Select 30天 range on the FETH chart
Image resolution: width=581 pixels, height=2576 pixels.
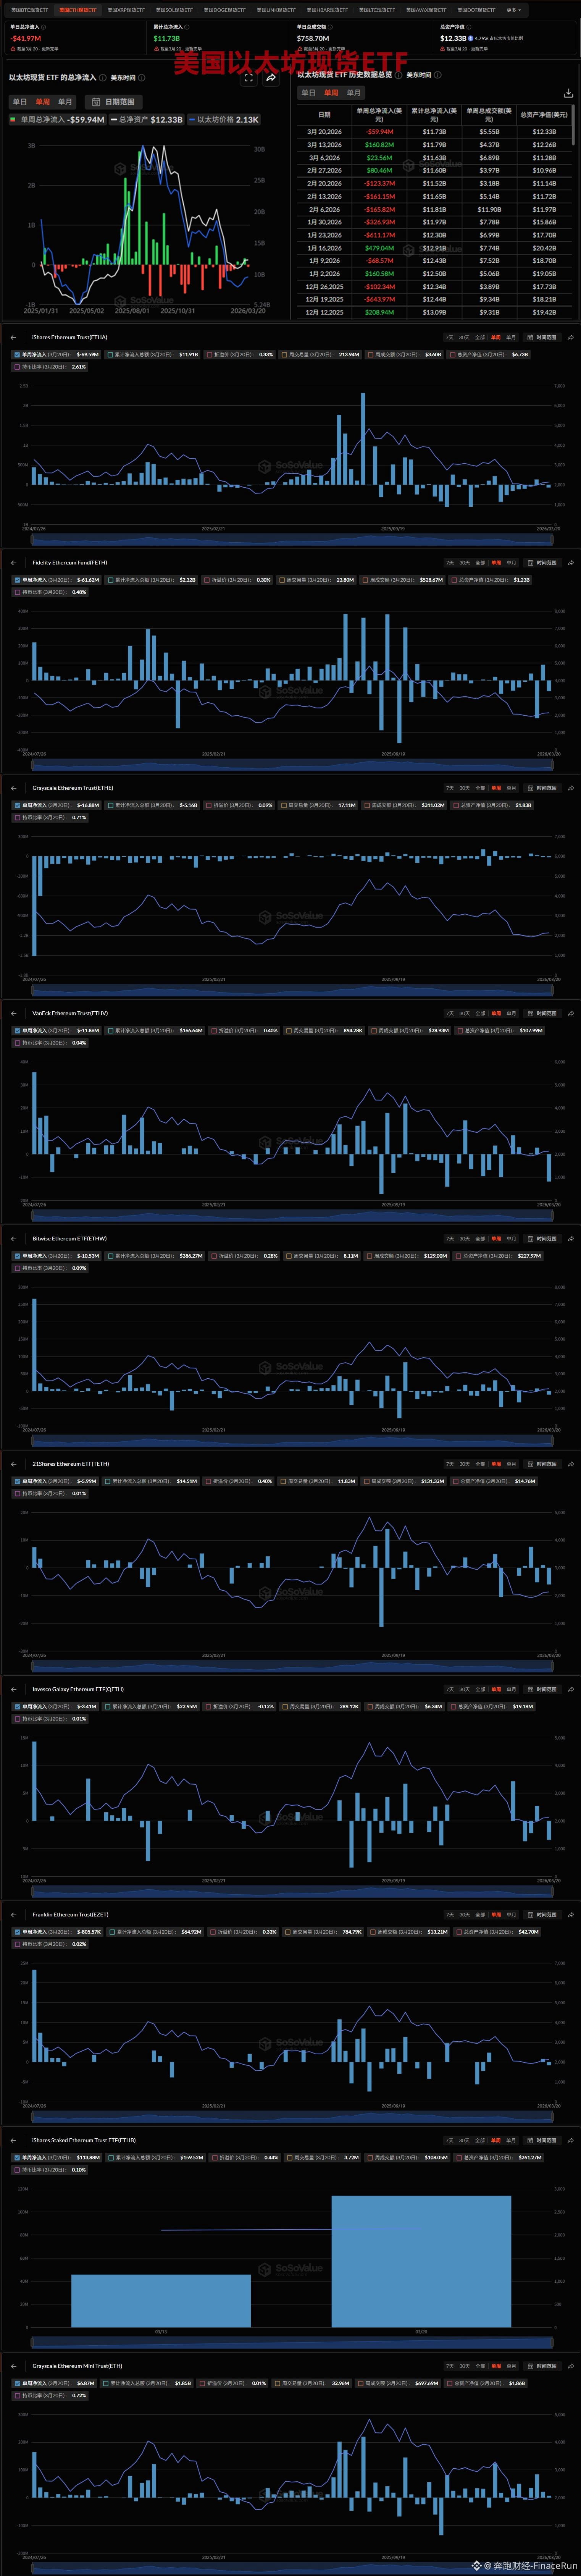tap(464, 563)
